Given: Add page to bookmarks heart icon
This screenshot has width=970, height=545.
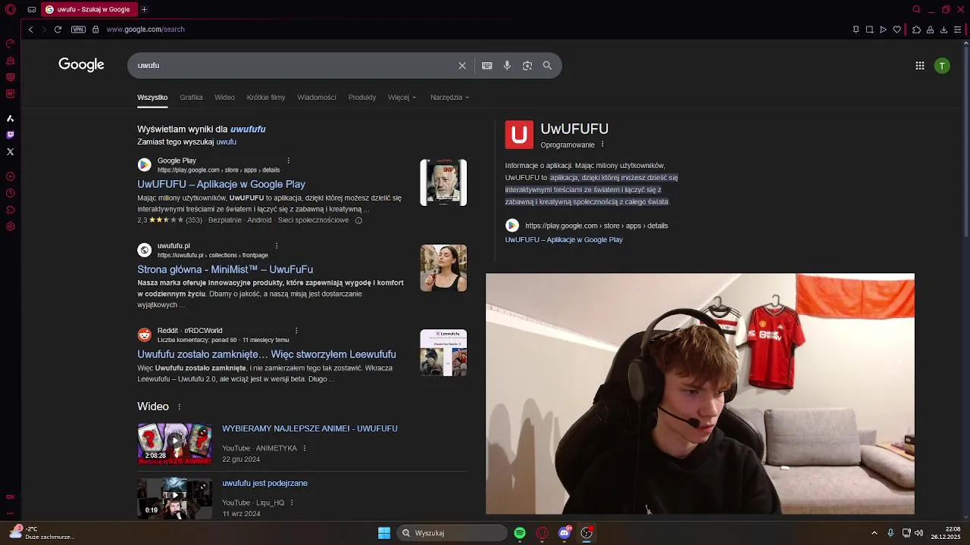Looking at the screenshot, I should point(897,30).
